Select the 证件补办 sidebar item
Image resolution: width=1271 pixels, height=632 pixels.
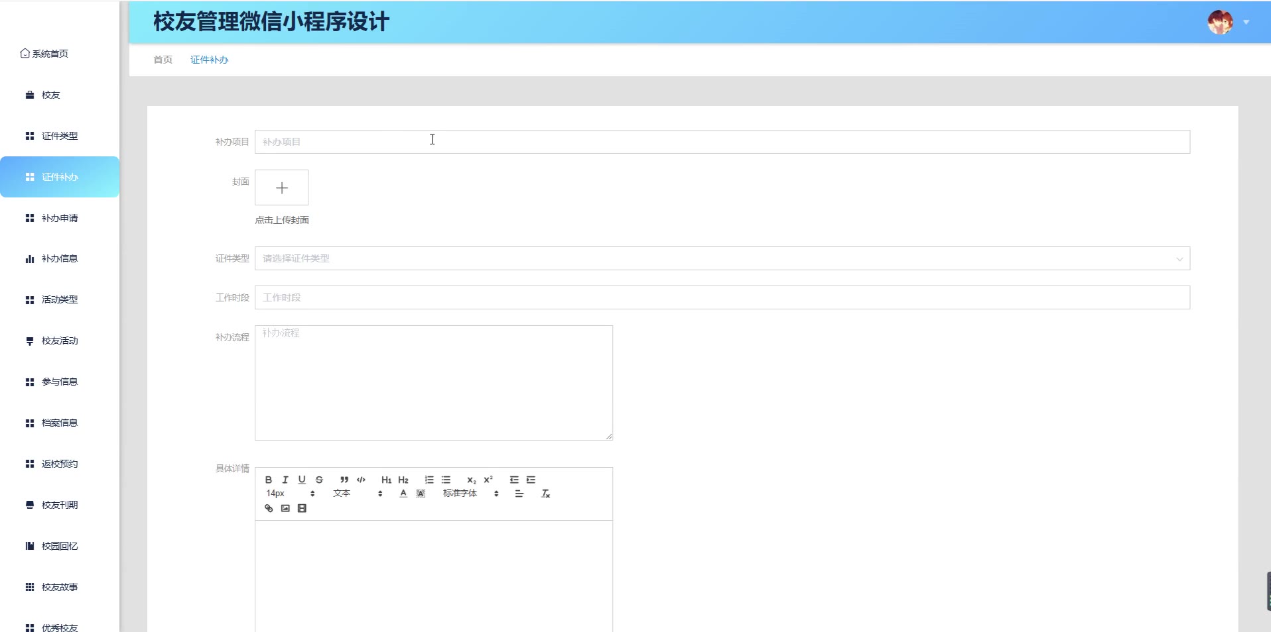click(x=60, y=177)
